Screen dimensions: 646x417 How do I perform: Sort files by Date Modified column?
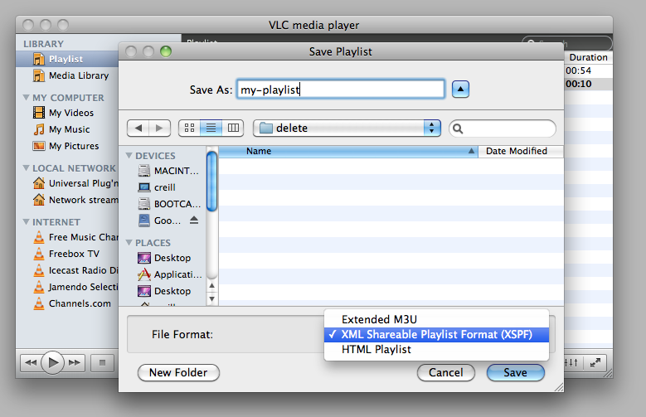(521, 151)
